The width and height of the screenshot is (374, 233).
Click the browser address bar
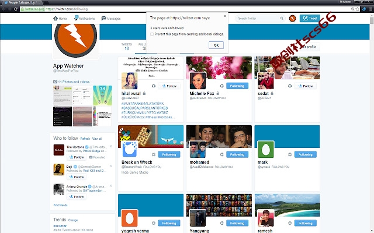186,9
